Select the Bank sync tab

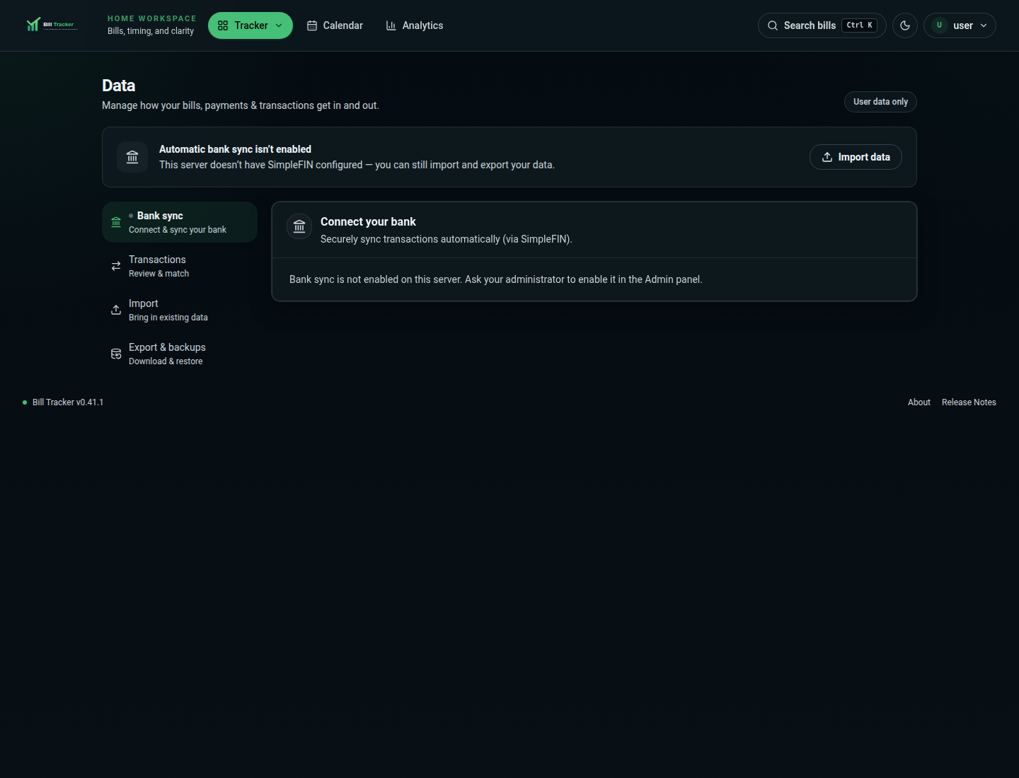pyautogui.click(x=180, y=222)
